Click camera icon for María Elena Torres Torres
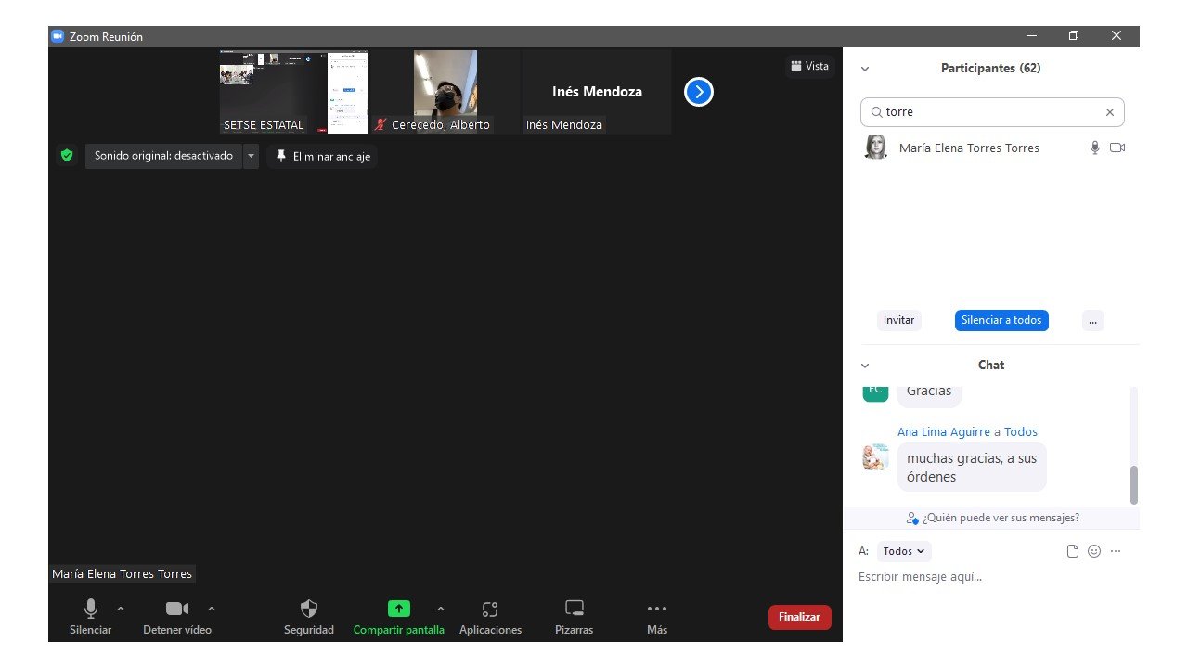Image resolution: width=1188 pixels, height=668 pixels. click(1117, 148)
